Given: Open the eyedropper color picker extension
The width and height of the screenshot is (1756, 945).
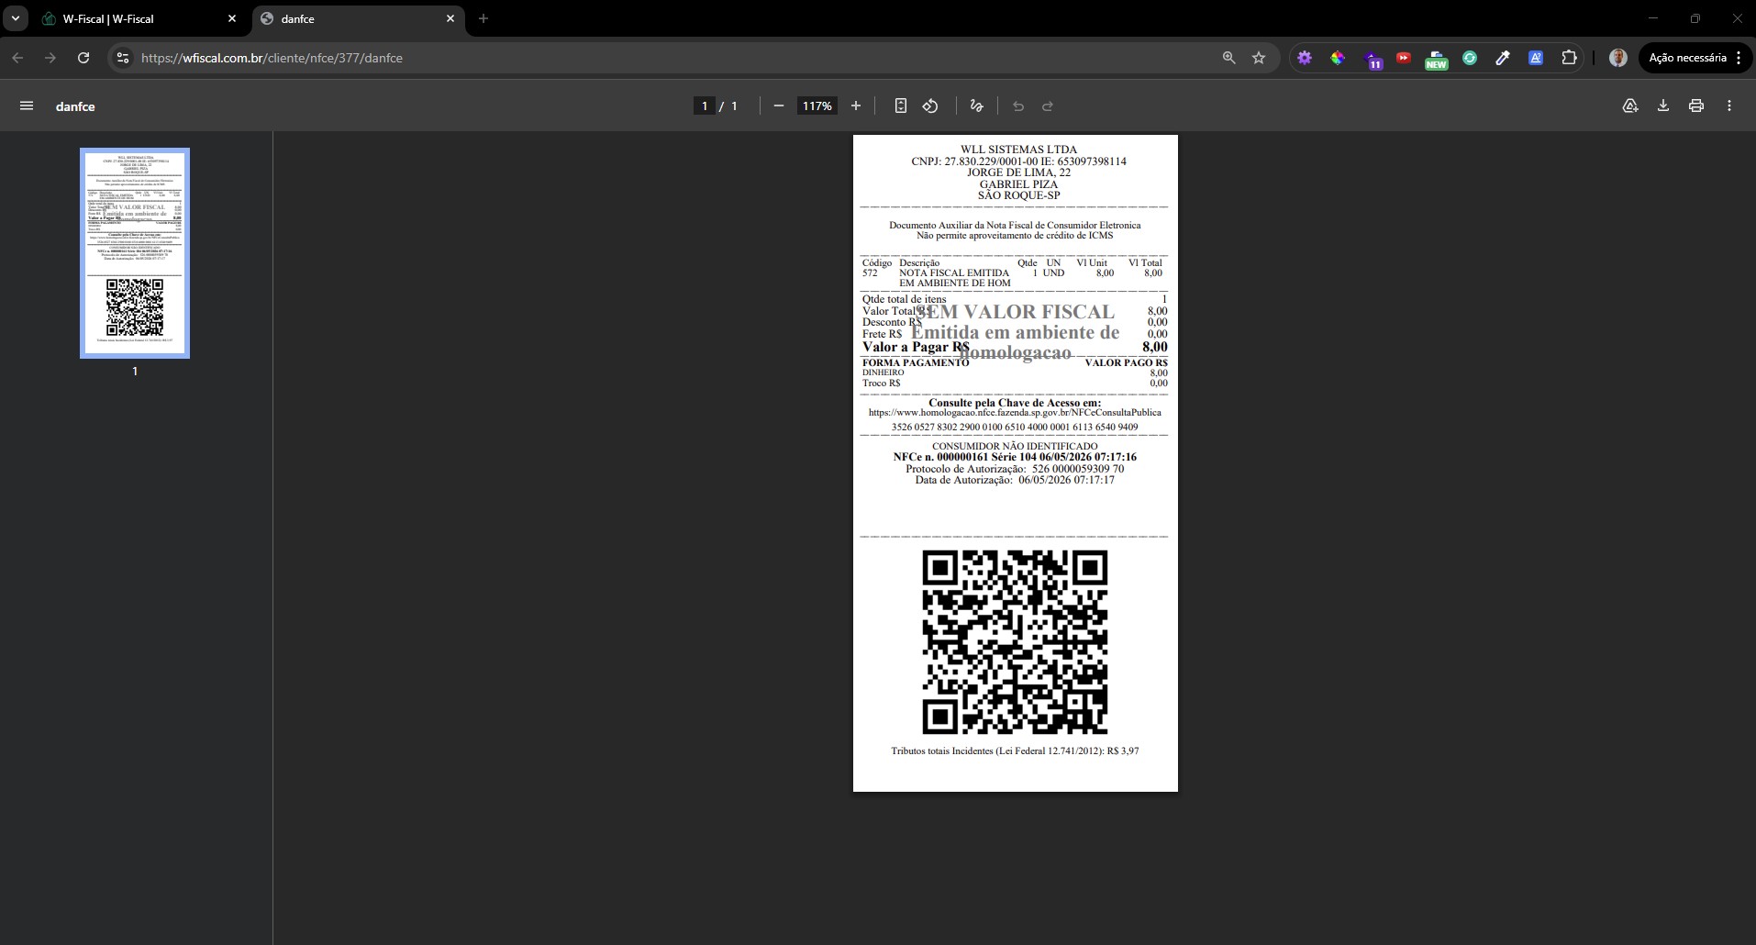Looking at the screenshot, I should 1503,58.
